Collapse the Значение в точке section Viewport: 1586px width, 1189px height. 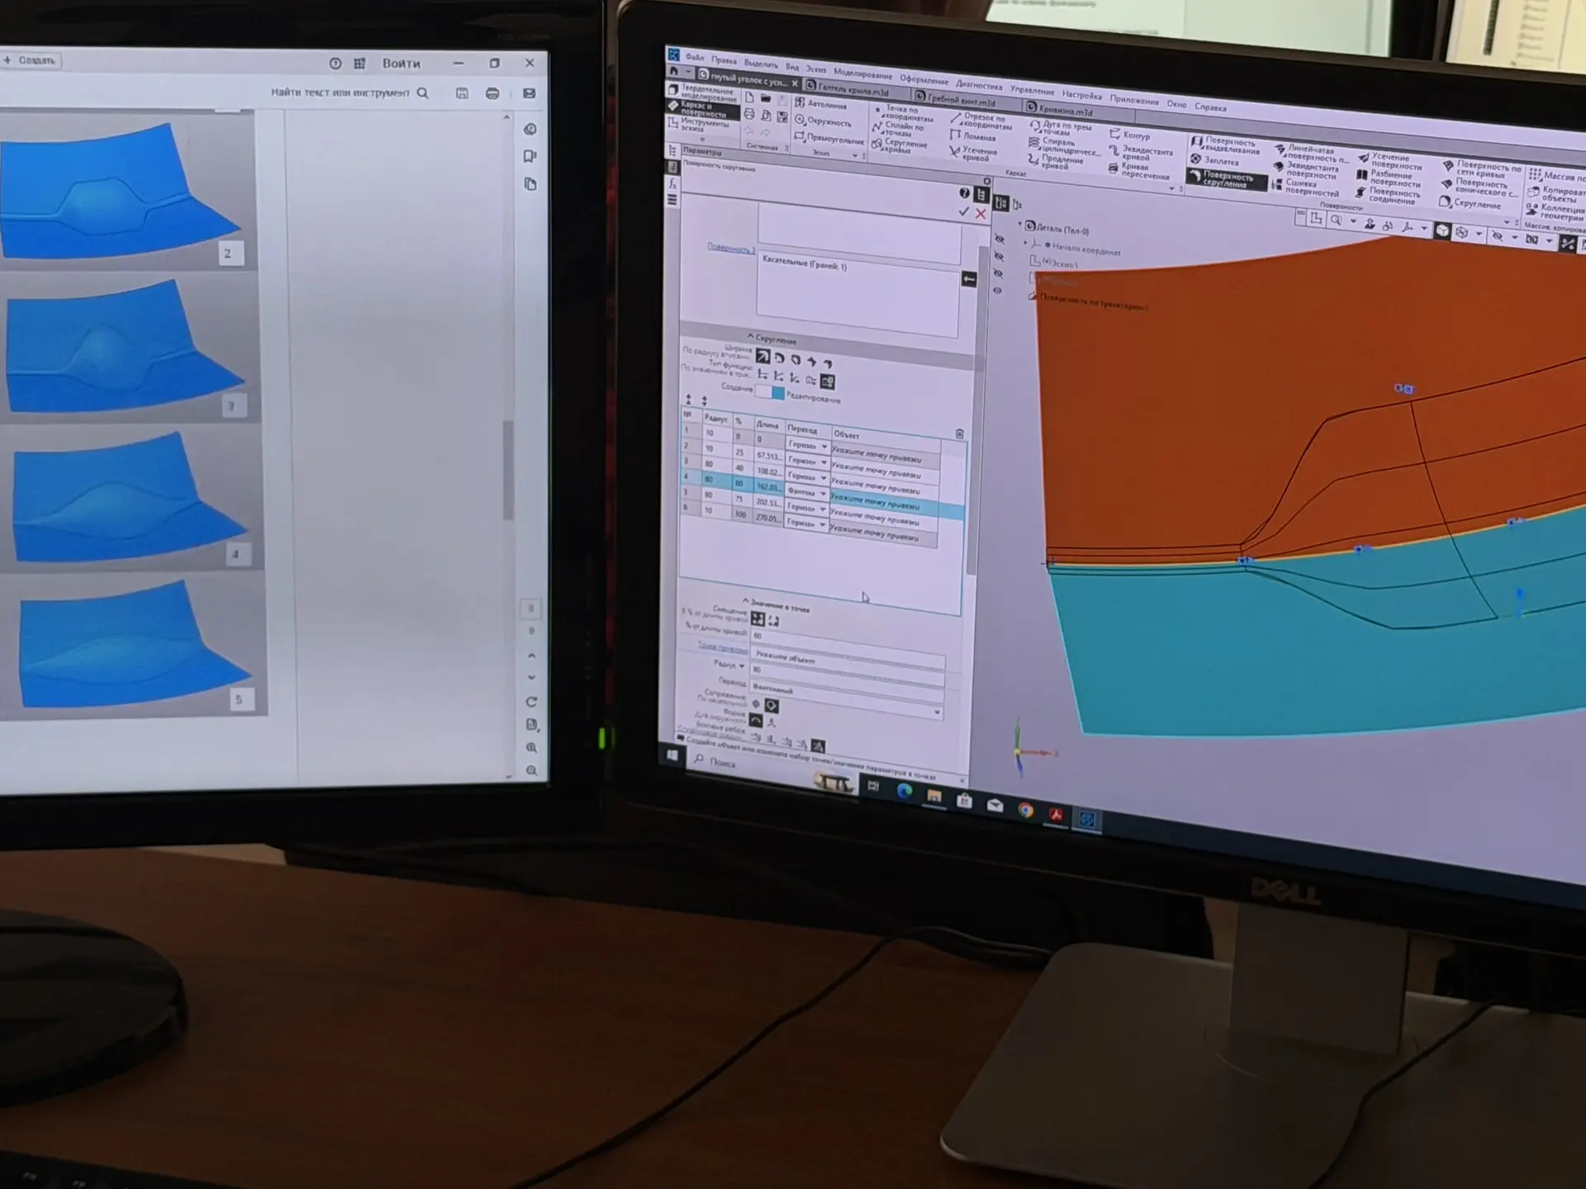pyautogui.click(x=745, y=602)
